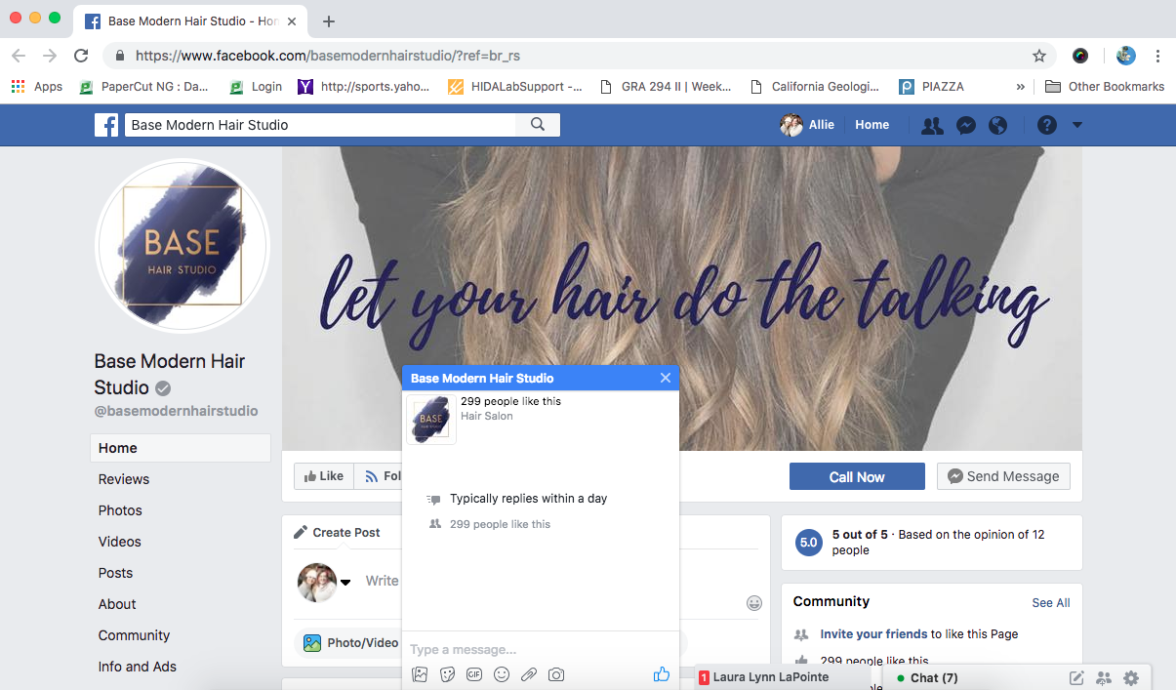
Task: Open PaperCut NG bookmark
Action: (x=143, y=86)
